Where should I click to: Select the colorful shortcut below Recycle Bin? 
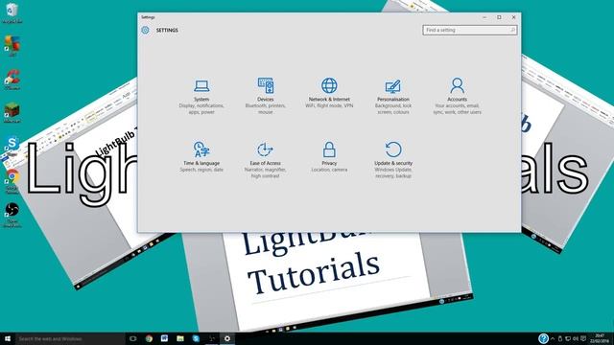pos(12,46)
